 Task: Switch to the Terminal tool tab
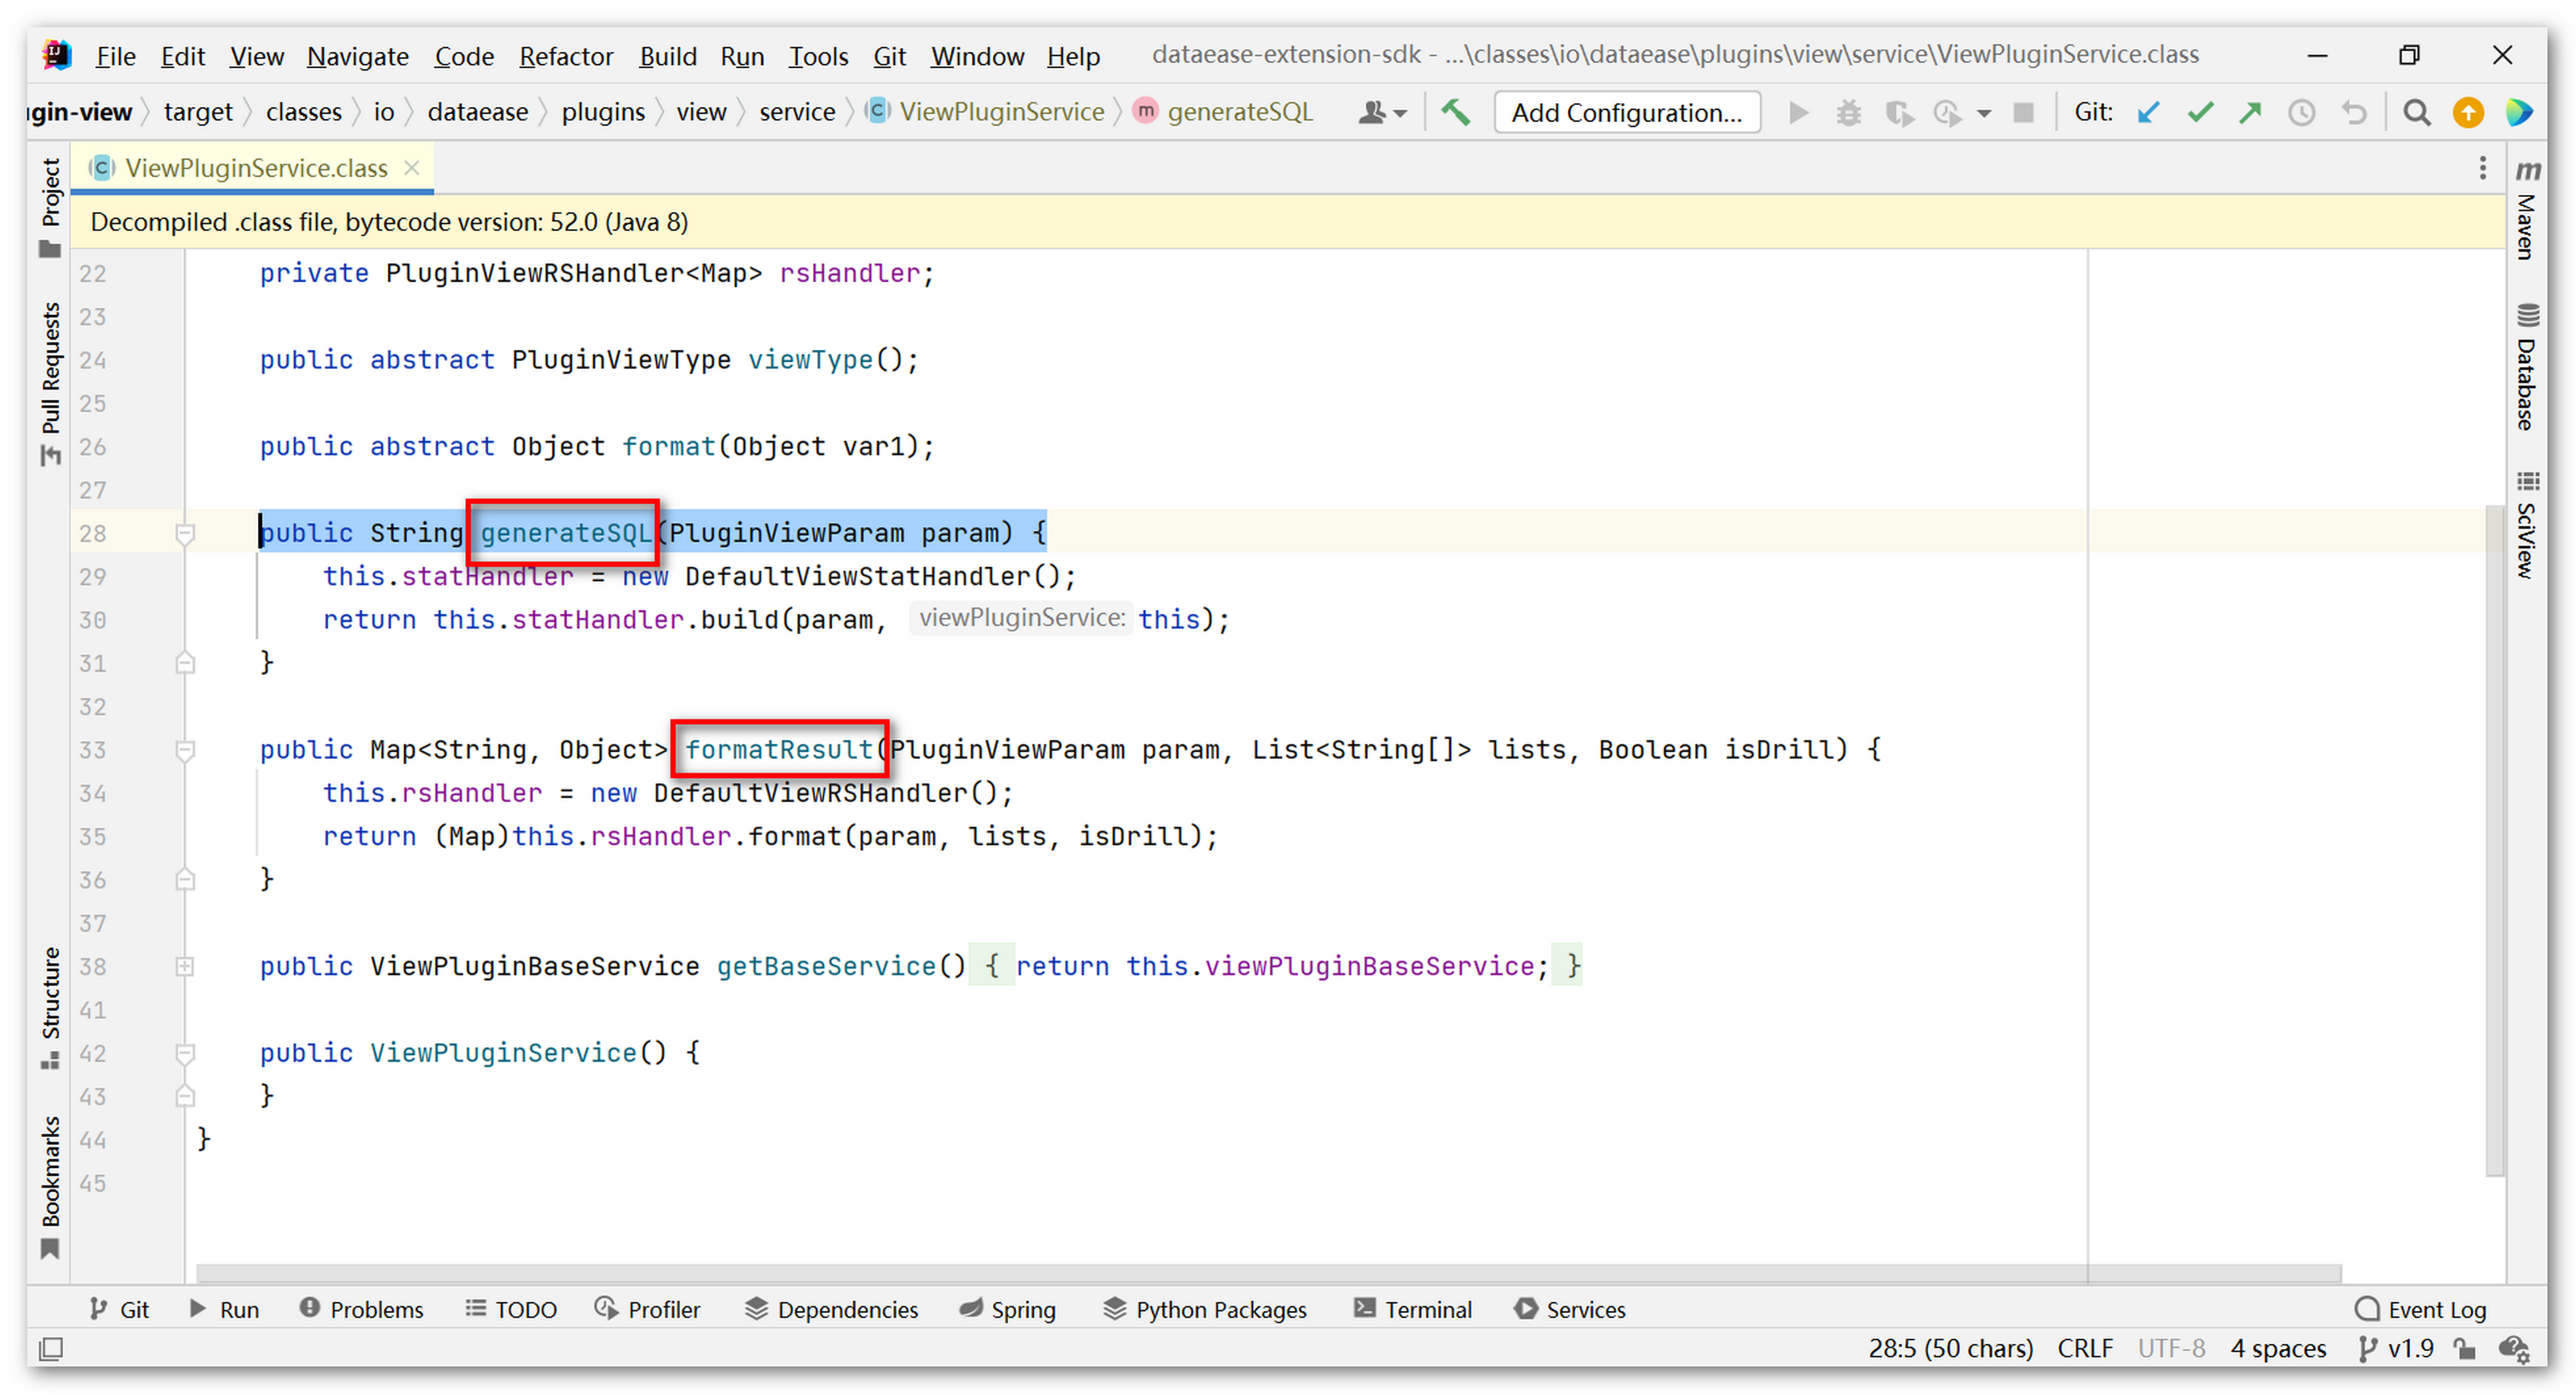click(1413, 1309)
